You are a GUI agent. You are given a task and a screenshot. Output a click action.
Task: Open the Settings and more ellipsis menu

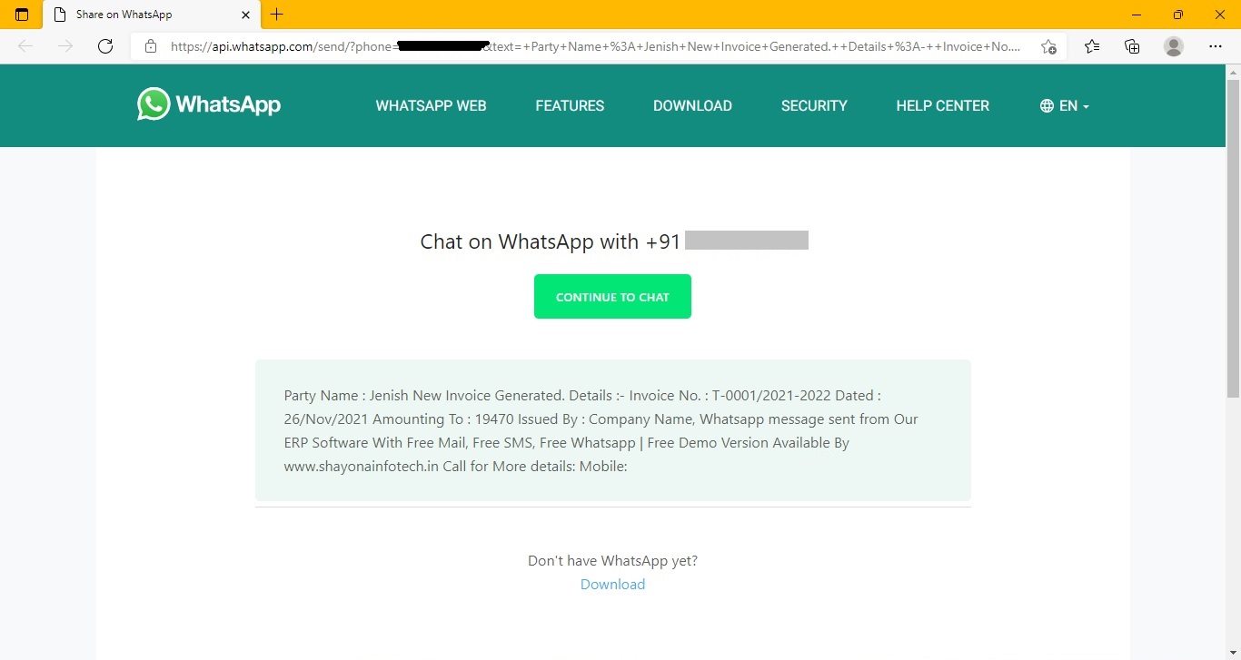point(1216,46)
